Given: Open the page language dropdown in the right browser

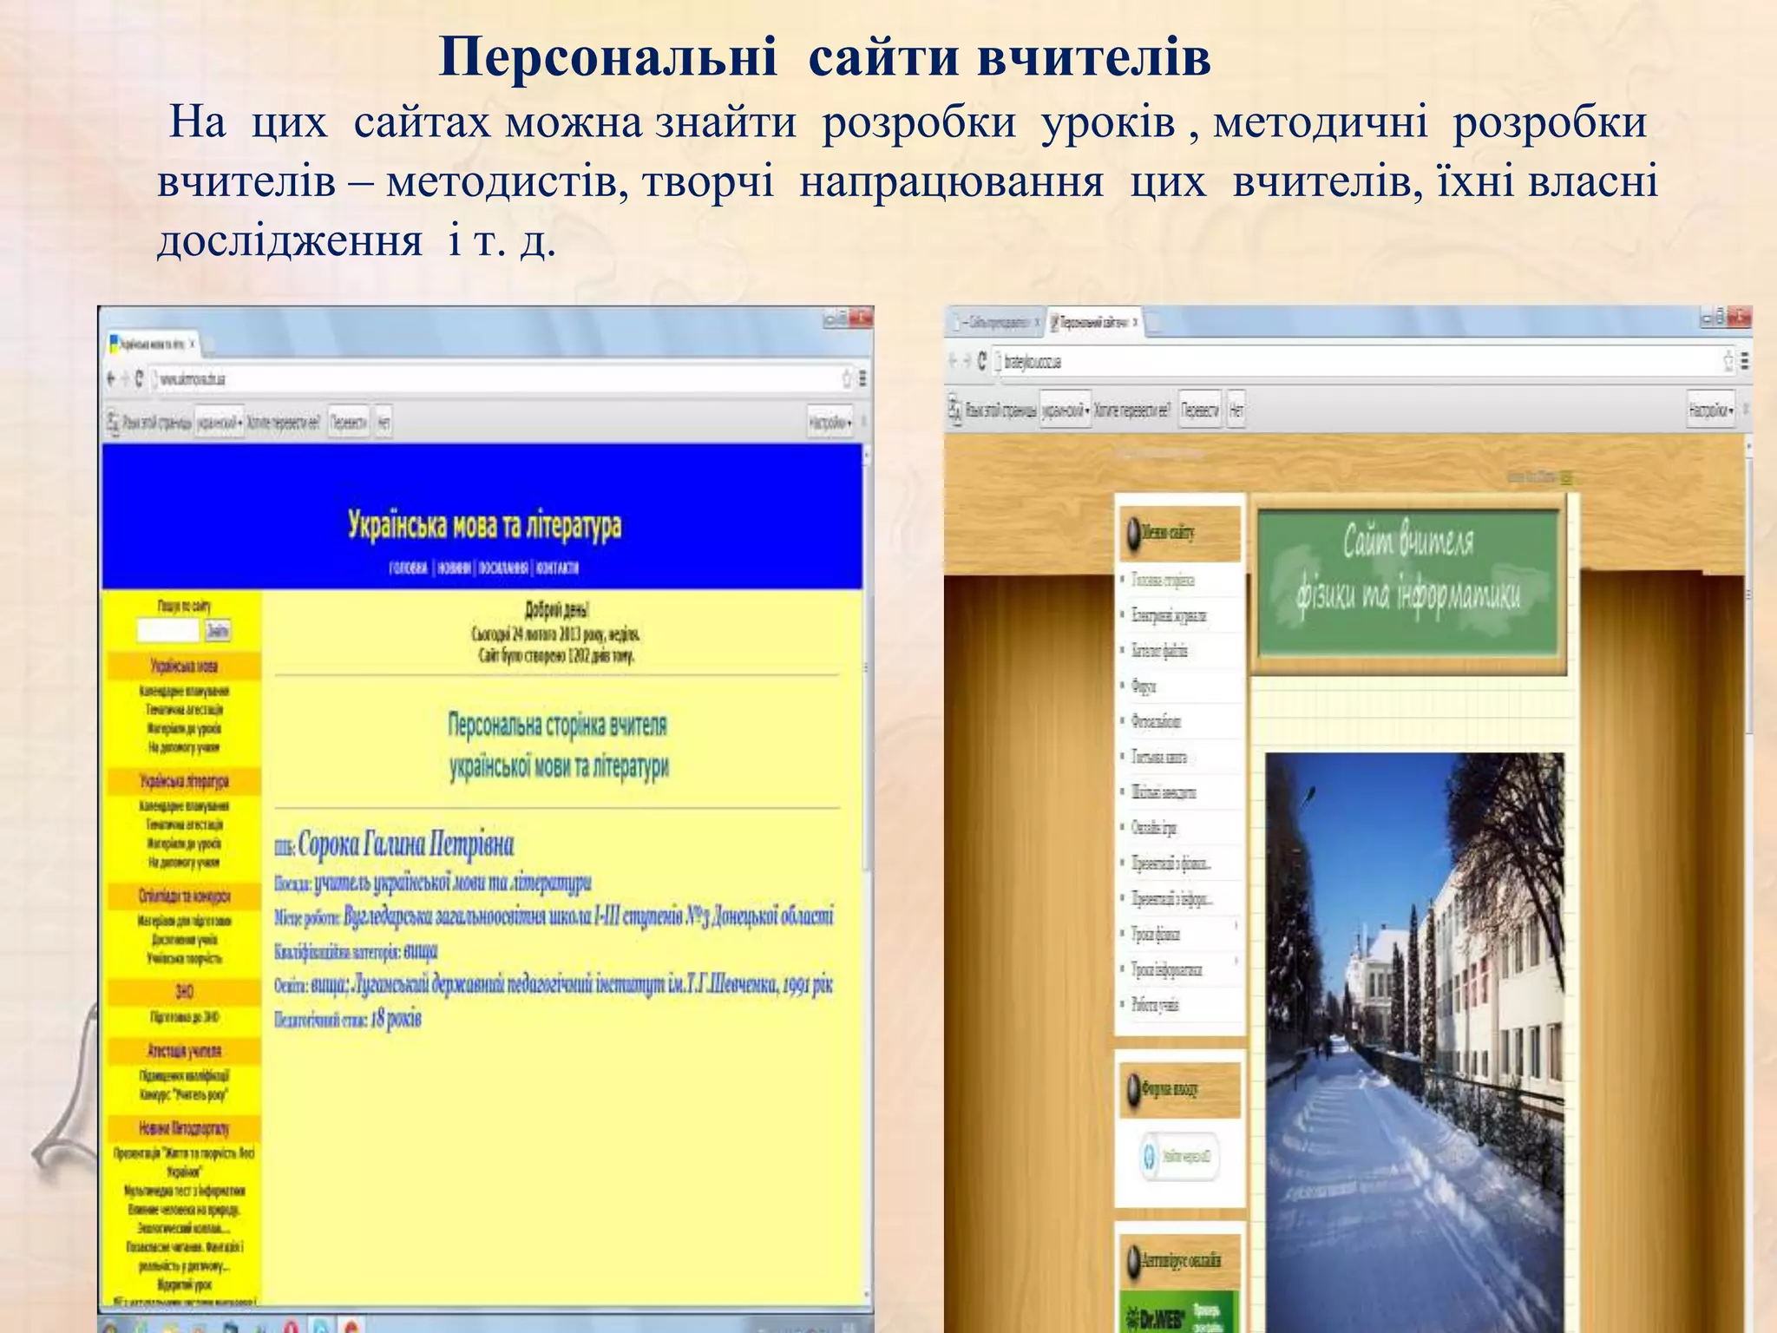Looking at the screenshot, I should (x=1066, y=409).
